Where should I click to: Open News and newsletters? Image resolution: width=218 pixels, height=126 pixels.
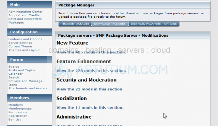(x=25, y=19)
